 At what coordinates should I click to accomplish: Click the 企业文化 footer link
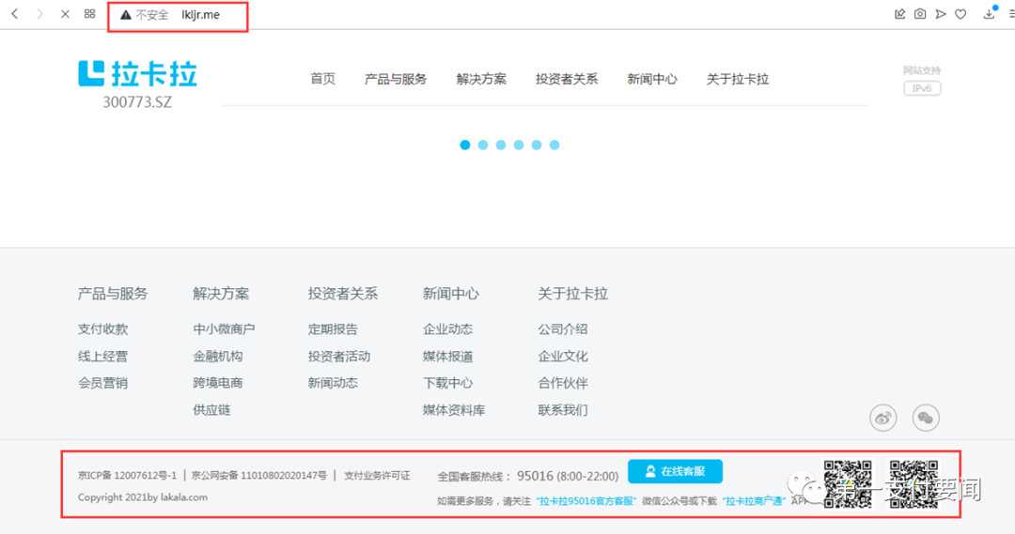point(563,357)
